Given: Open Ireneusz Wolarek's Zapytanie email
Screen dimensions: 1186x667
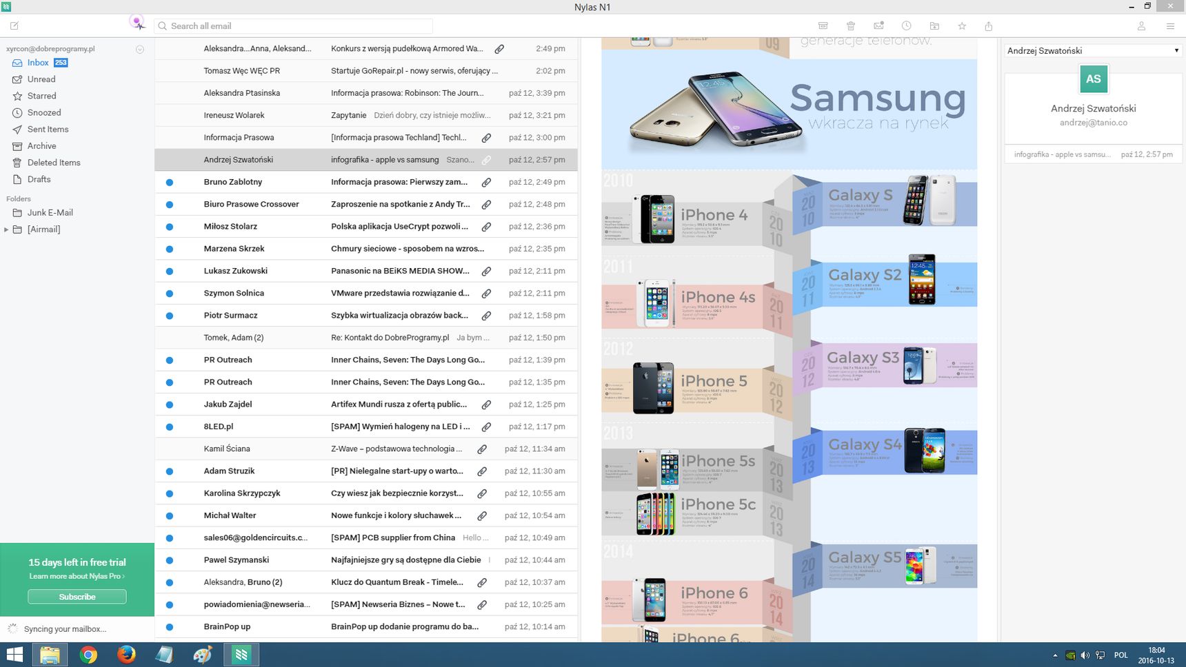Looking at the screenshot, I should coord(366,115).
